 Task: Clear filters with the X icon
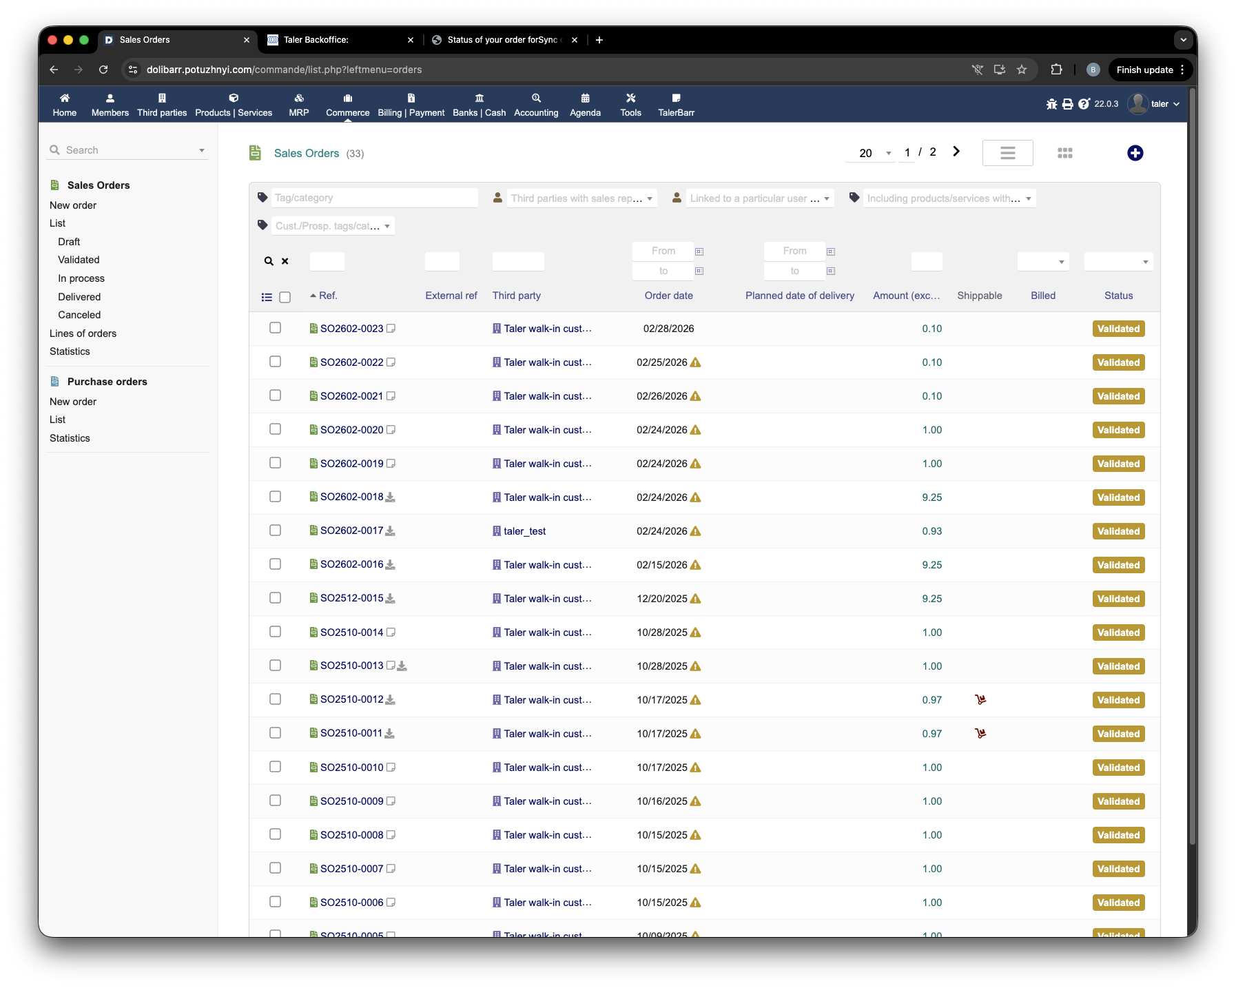tap(285, 261)
